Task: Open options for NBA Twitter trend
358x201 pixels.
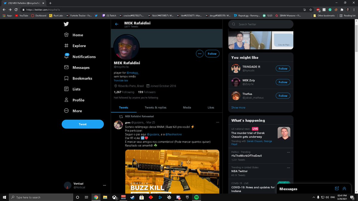Action: tap(288, 168)
